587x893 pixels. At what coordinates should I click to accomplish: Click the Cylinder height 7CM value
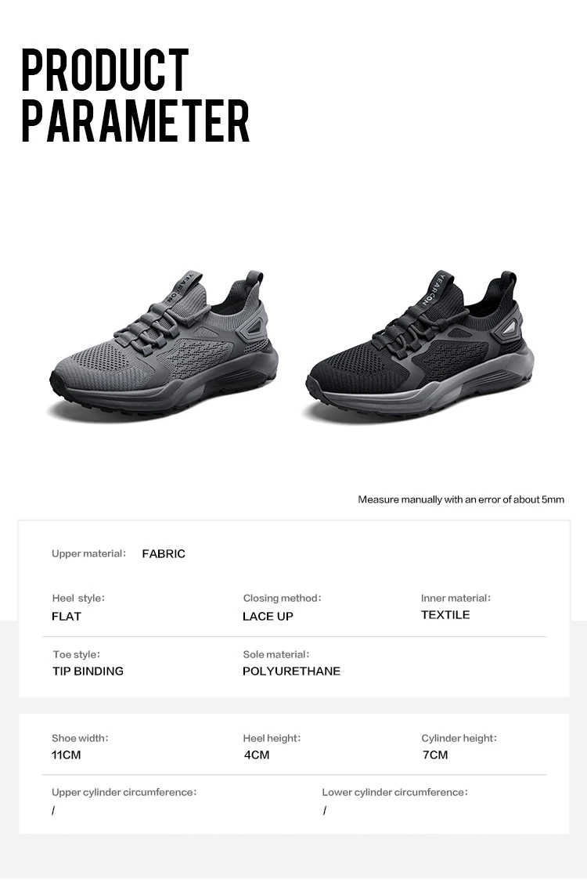coord(435,754)
